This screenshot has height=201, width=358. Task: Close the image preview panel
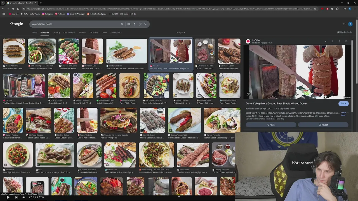[x=346, y=41]
